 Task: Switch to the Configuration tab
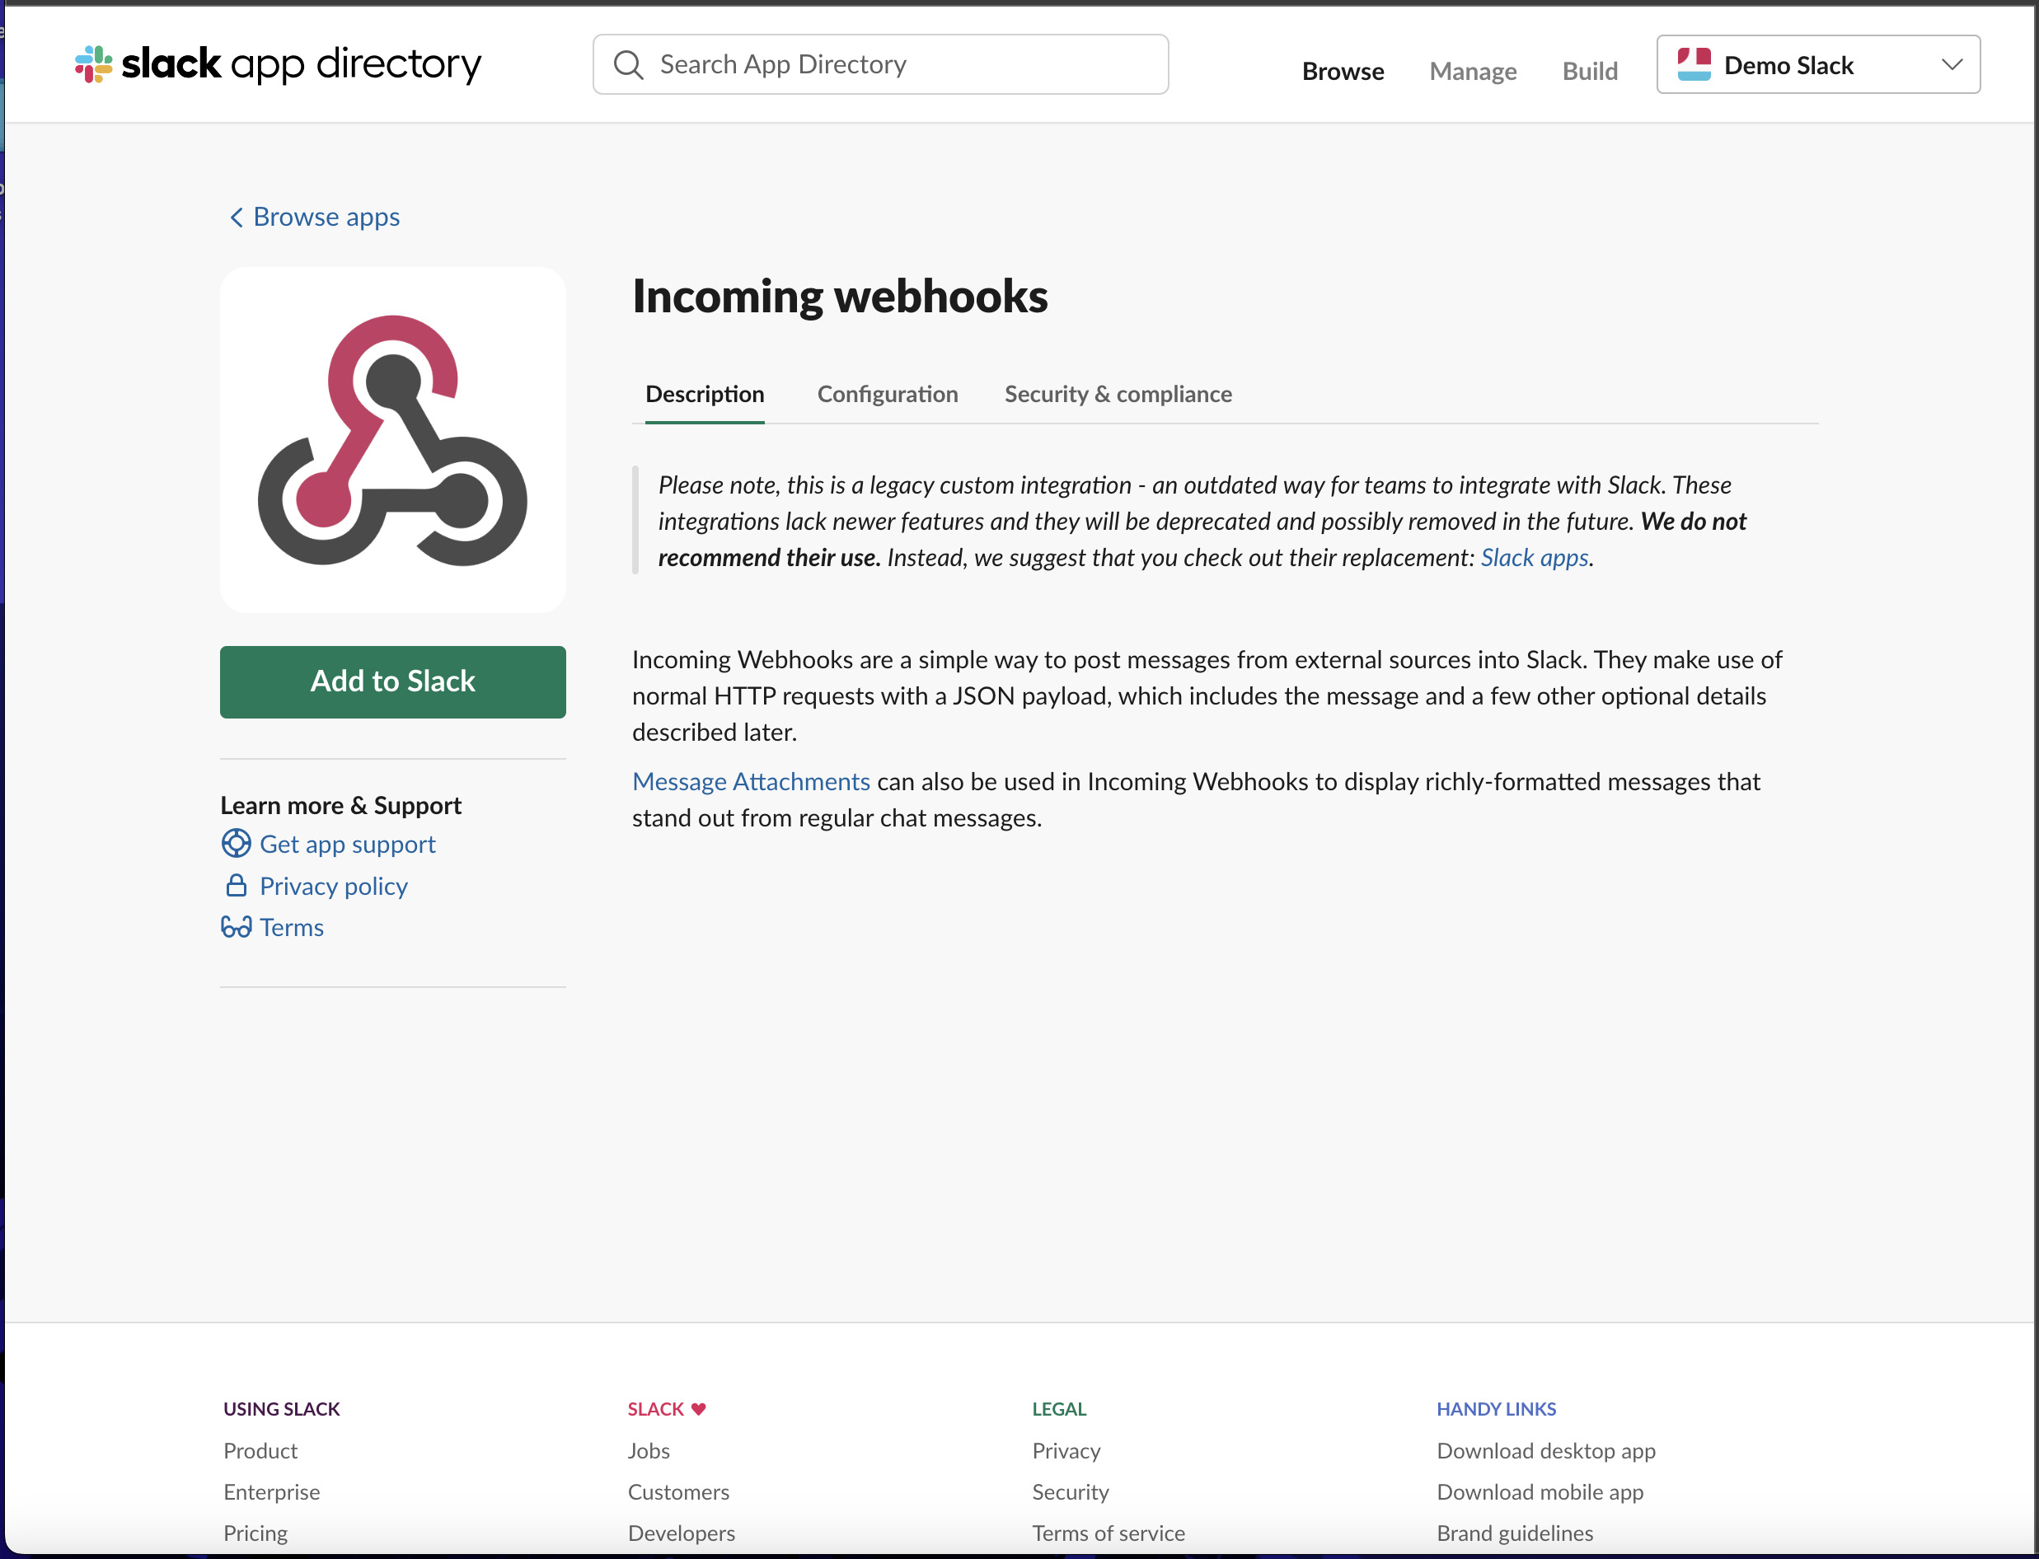[888, 395]
